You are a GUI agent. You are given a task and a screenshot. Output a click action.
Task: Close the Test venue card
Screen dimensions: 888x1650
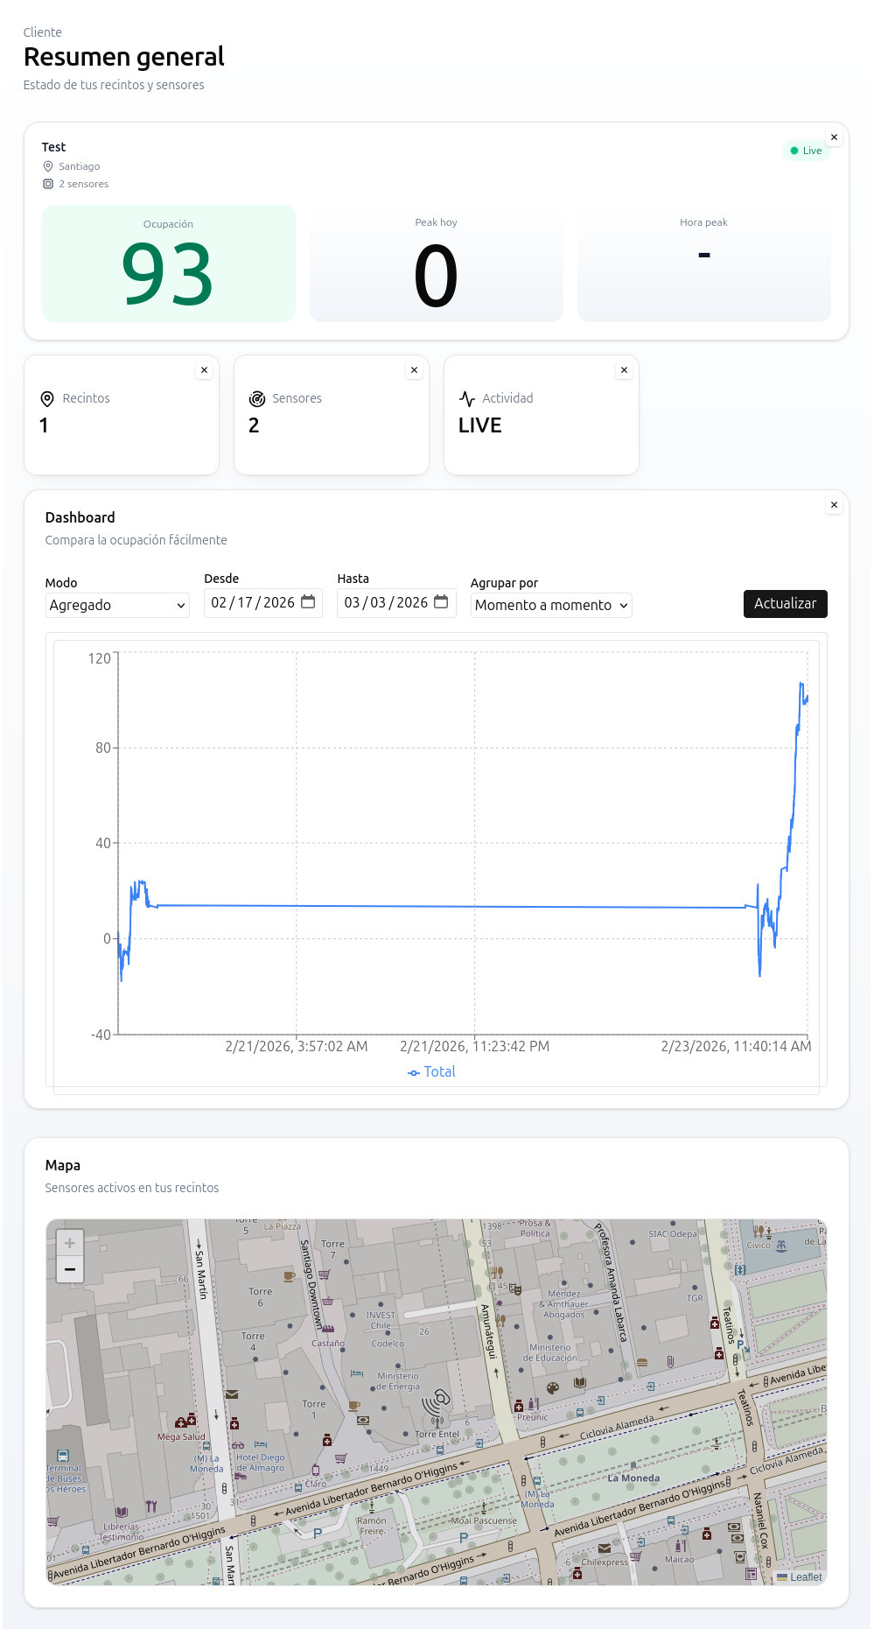834,137
